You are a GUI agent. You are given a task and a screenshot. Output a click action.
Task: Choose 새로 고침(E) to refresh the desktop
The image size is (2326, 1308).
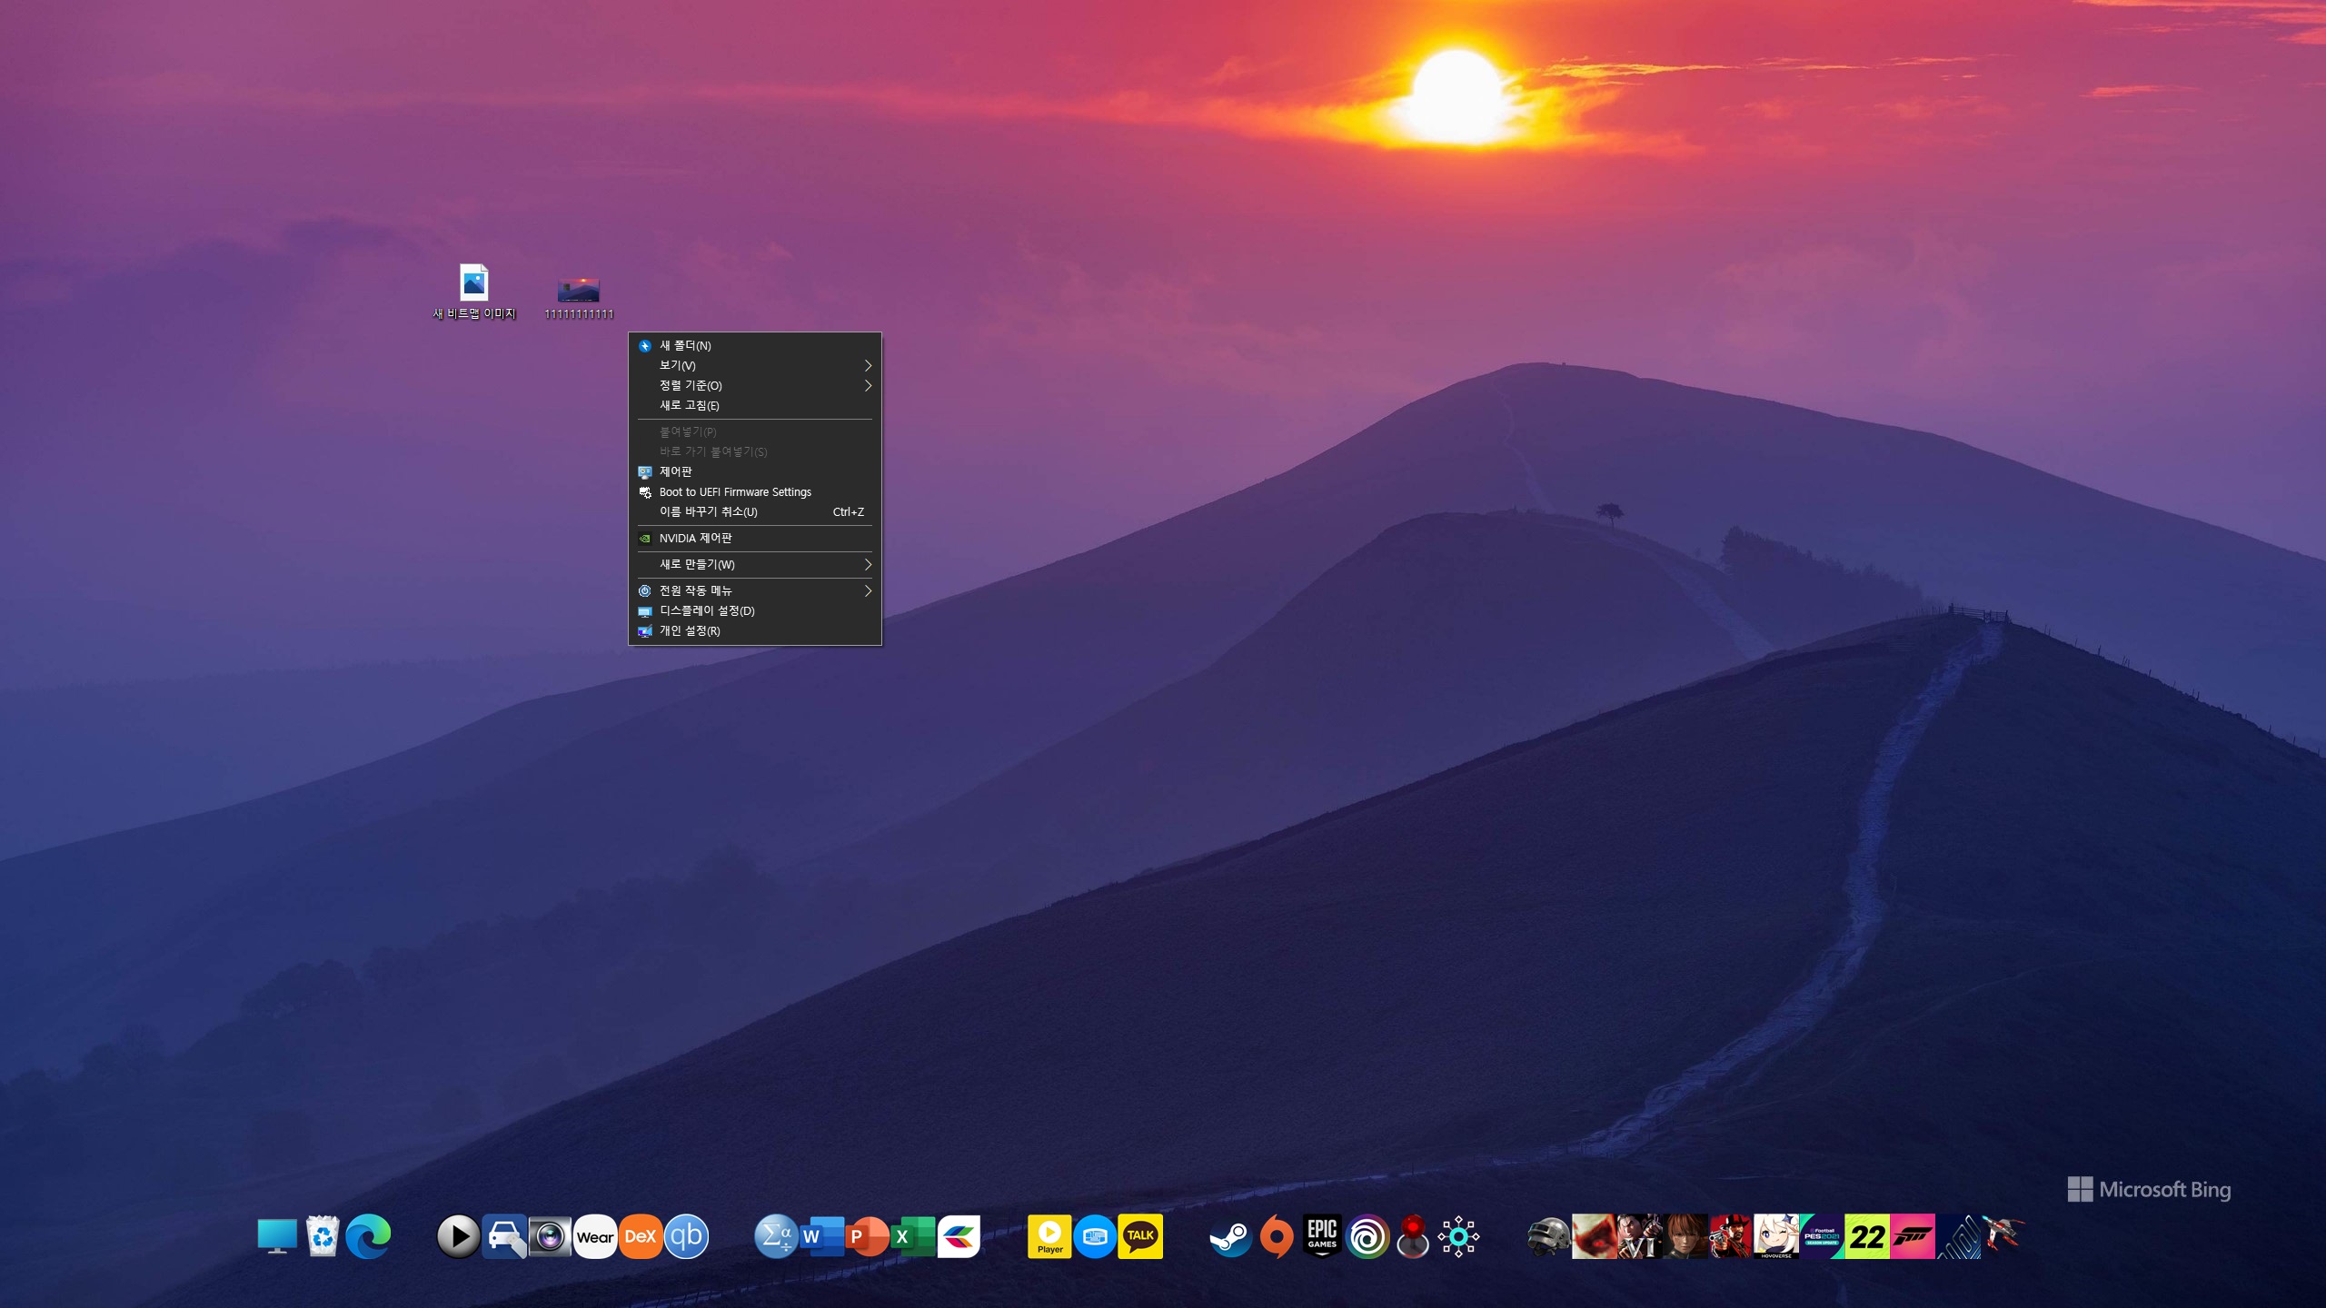[x=755, y=405]
